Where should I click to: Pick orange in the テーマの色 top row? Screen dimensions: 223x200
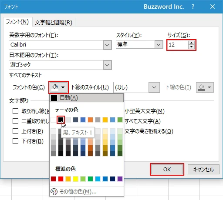click(90, 120)
